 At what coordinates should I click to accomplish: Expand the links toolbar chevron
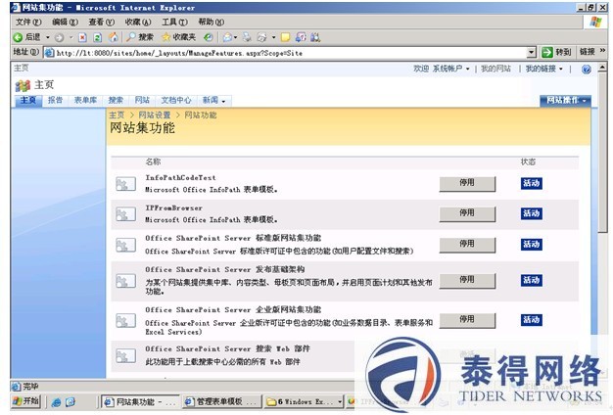tap(602, 51)
